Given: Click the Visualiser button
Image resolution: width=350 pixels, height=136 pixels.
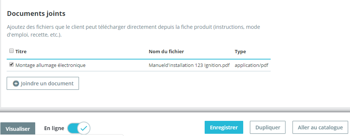Looking at the screenshot, I should 18,129.
